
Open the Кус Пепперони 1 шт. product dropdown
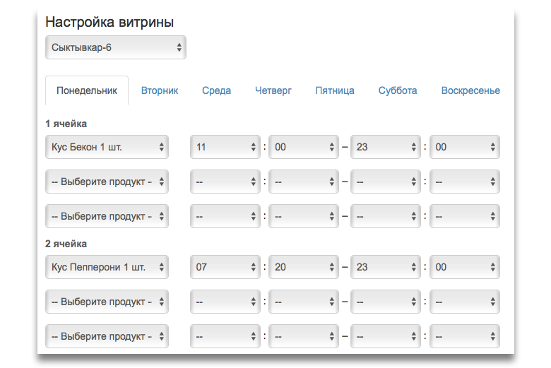click(x=107, y=267)
